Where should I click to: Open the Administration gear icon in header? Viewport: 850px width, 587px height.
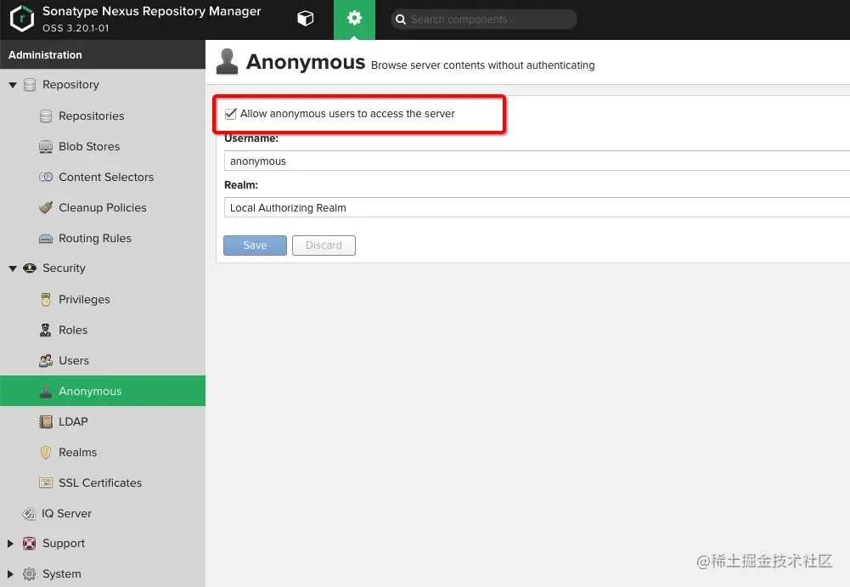coord(354,19)
